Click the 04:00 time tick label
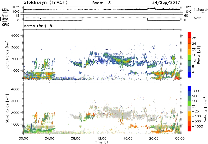 [49, 139]
